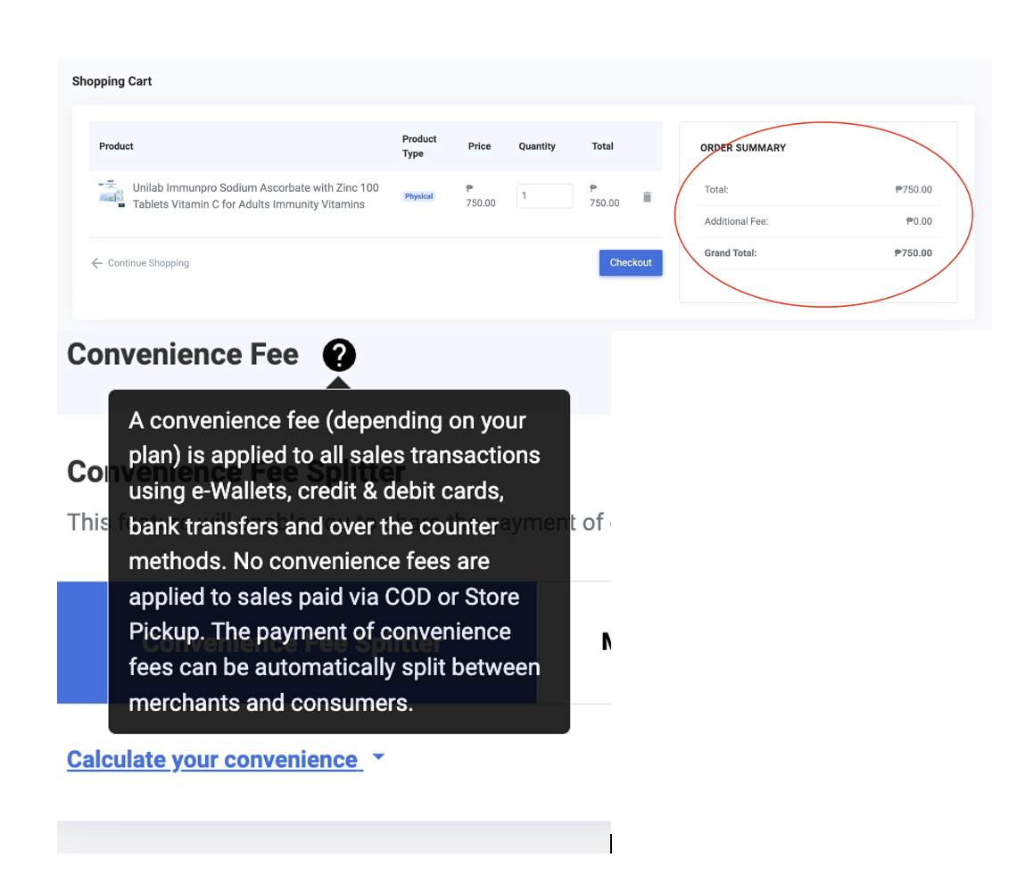Image resolution: width=1017 pixels, height=883 pixels.
Task: Click the back arrow beside Continue Shopping
Action: coord(96,263)
